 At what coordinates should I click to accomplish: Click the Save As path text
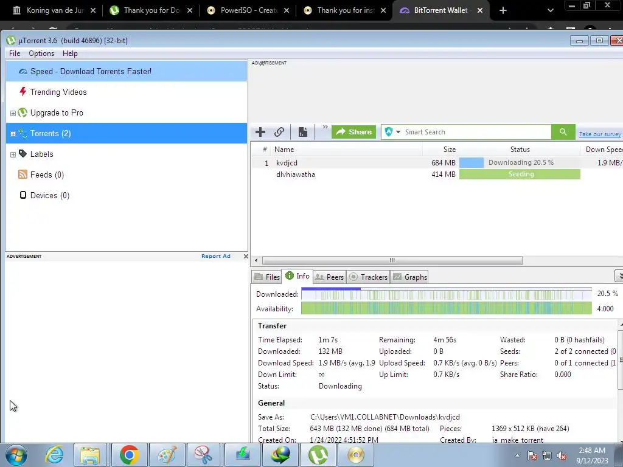[385, 417]
